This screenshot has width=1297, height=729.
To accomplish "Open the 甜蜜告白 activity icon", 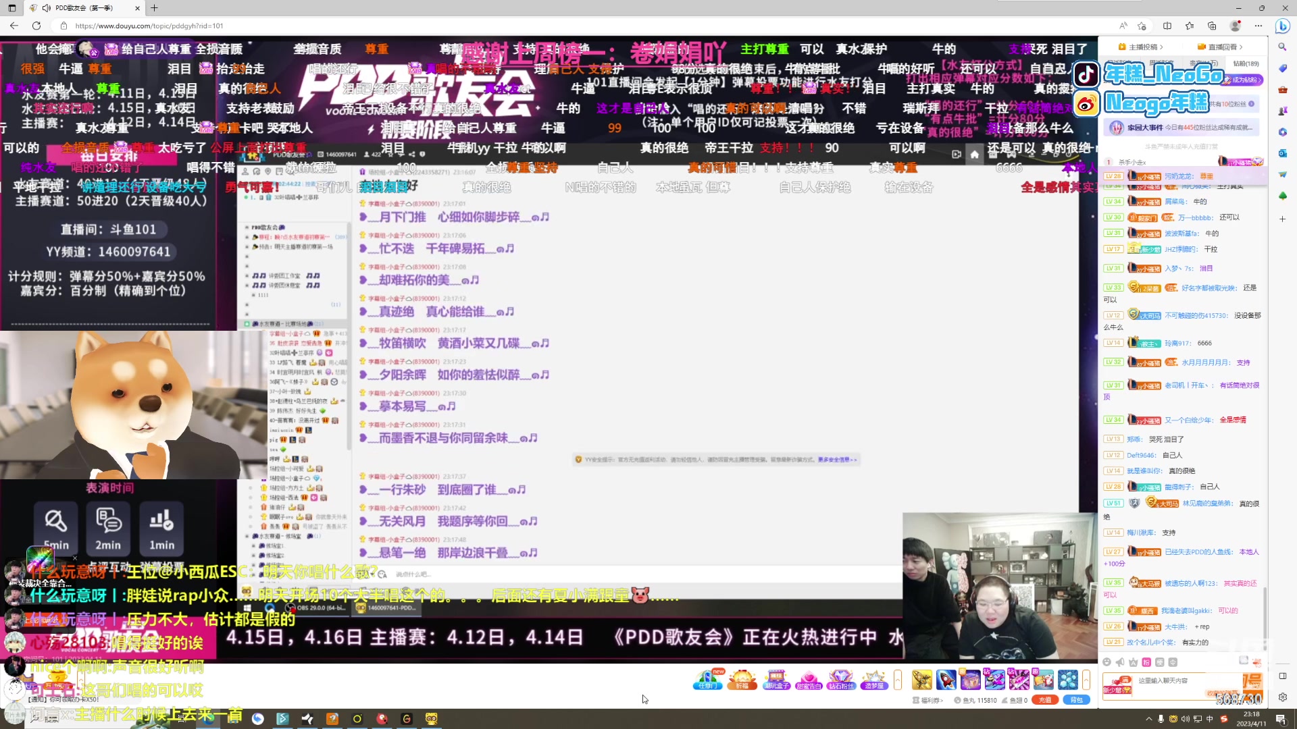I will (x=809, y=680).
